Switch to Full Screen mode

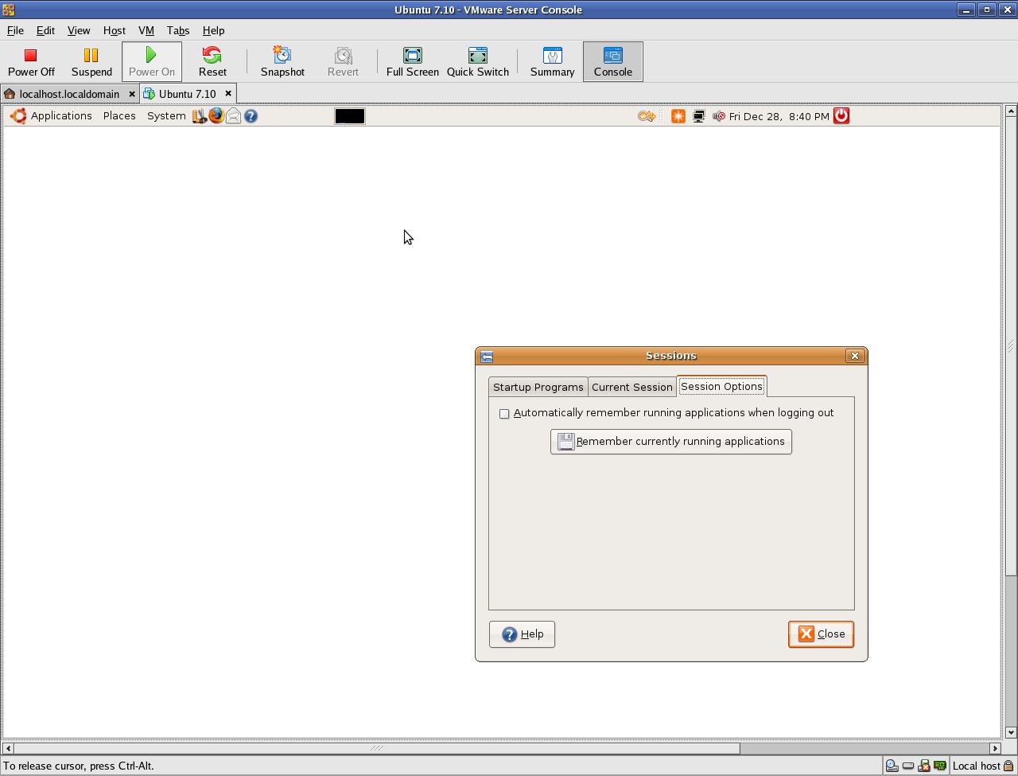click(x=412, y=62)
